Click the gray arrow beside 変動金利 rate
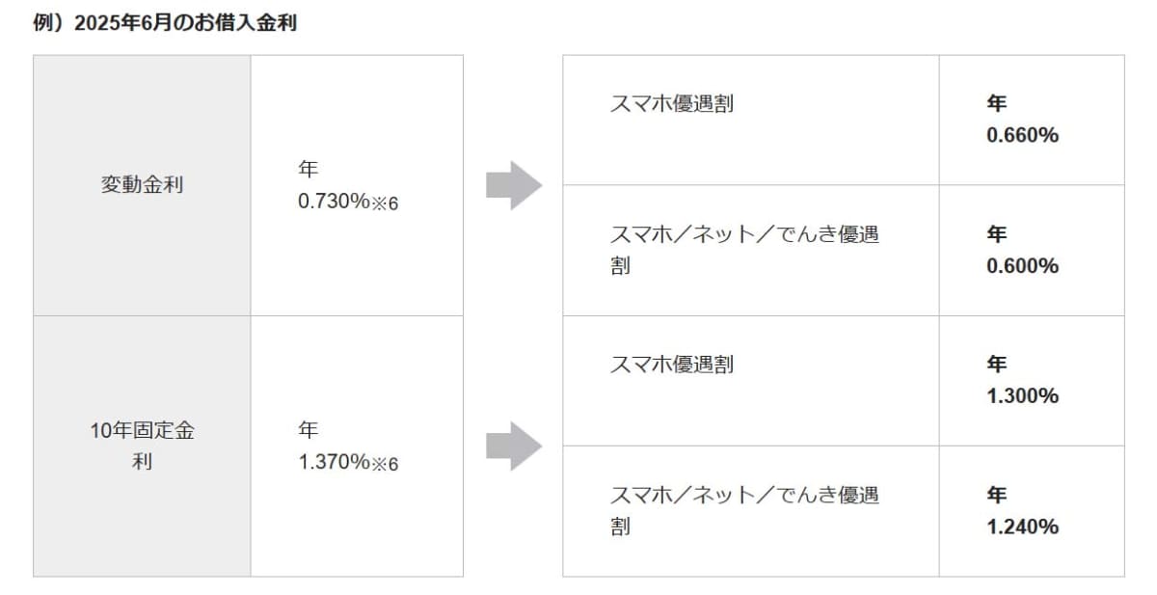The height and width of the screenshot is (595, 1157). pyautogui.click(x=513, y=185)
